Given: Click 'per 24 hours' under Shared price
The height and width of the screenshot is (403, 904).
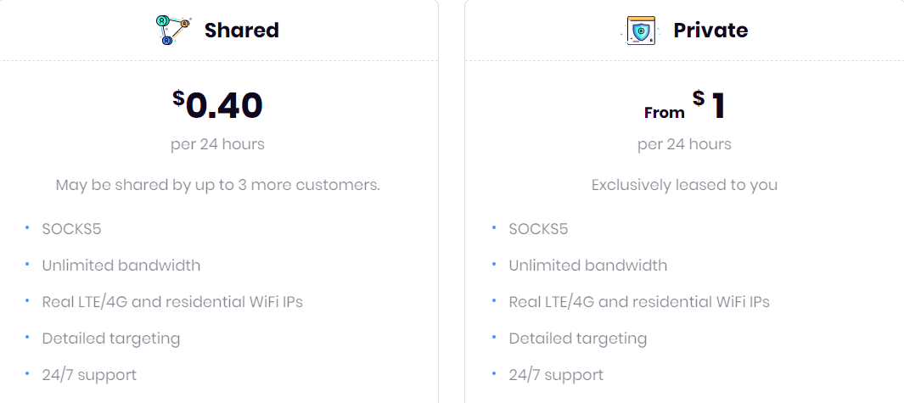Looking at the screenshot, I should 218,143.
